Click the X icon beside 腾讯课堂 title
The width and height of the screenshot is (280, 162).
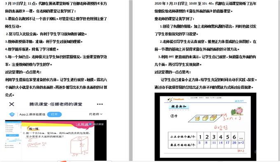click(x=12, y=104)
